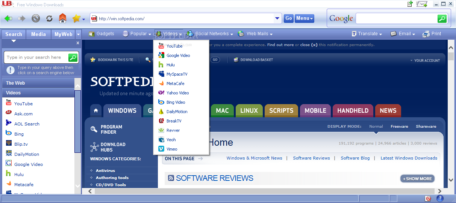Reload the page with the Refresh icon
The width and height of the screenshot is (456, 203).
tap(49, 18)
